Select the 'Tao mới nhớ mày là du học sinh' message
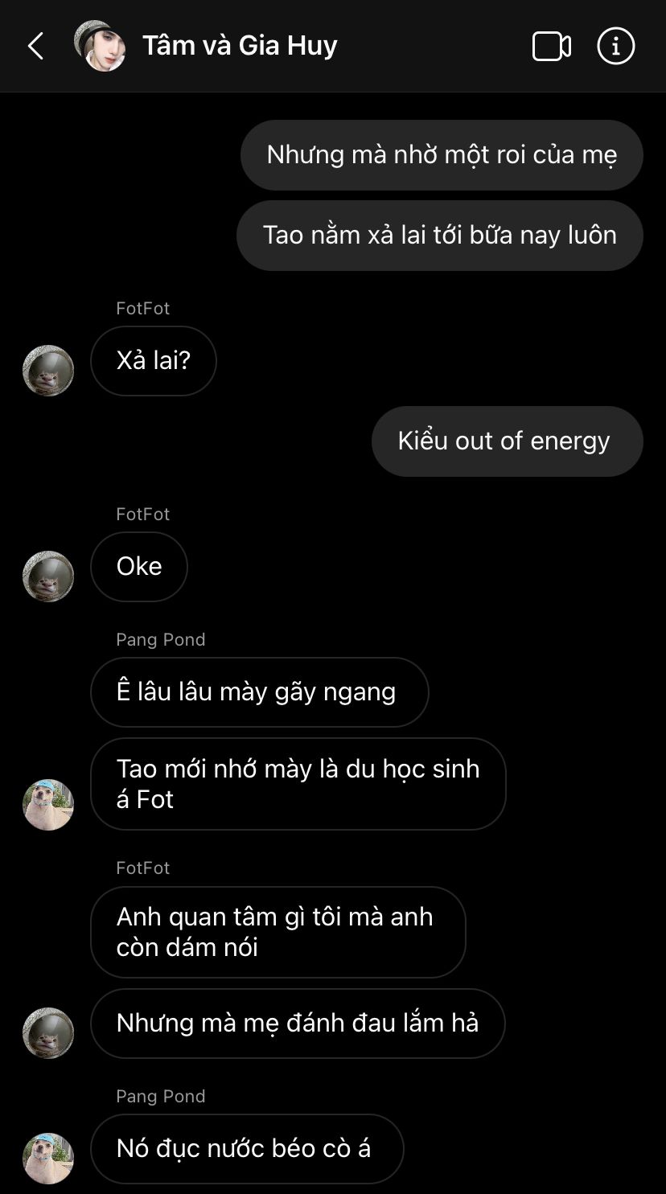 click(x=298, y=784)
